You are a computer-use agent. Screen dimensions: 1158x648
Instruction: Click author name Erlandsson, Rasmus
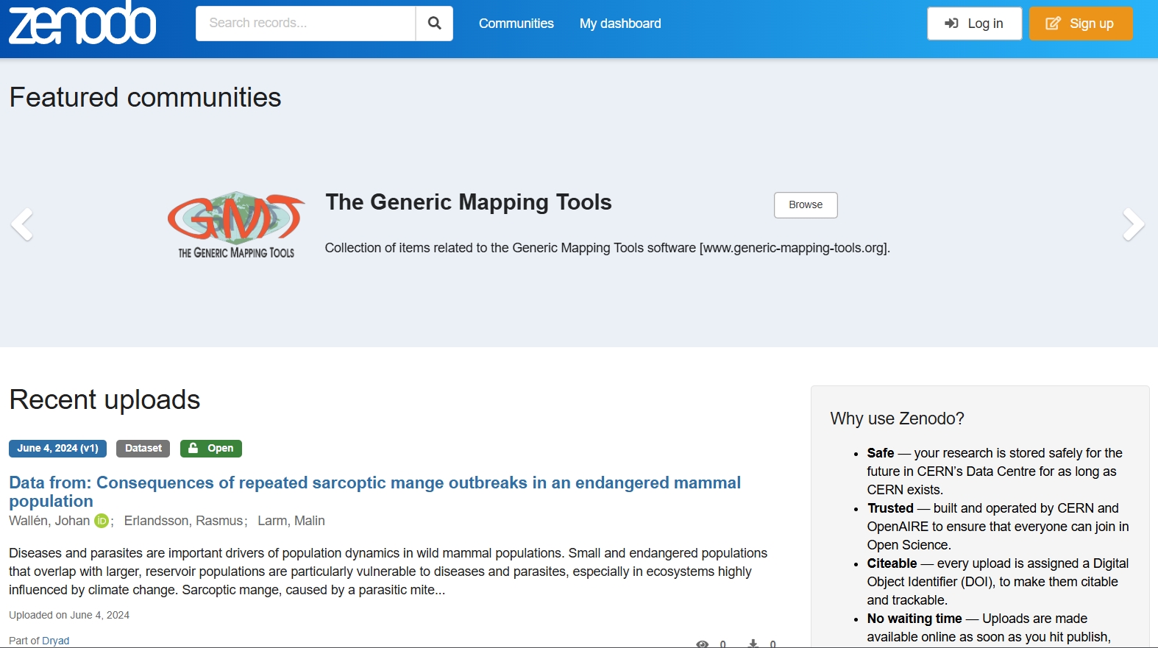[x=183, y=521]
